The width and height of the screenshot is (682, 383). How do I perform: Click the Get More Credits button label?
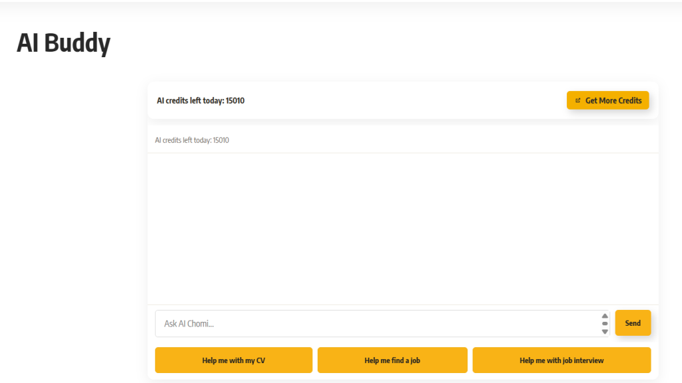pos(613,100)
